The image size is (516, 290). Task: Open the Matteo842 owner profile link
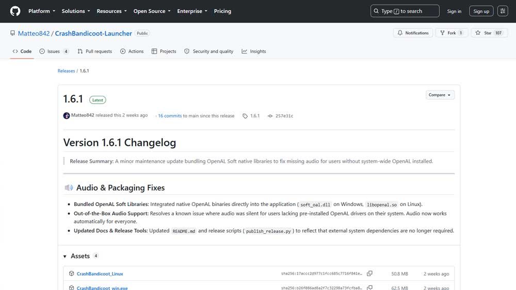pyautogui.click(x=34, y=33)
